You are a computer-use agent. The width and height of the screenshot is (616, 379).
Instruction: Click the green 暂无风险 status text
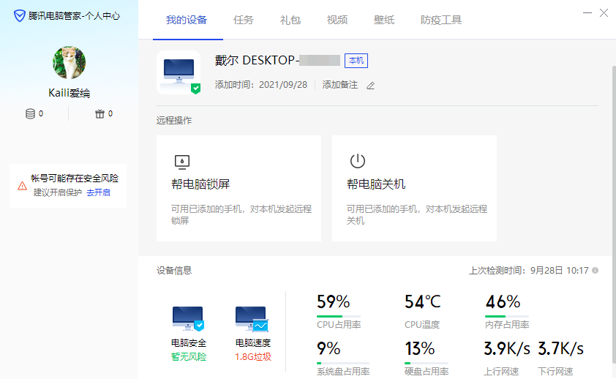tap(189, 356)
